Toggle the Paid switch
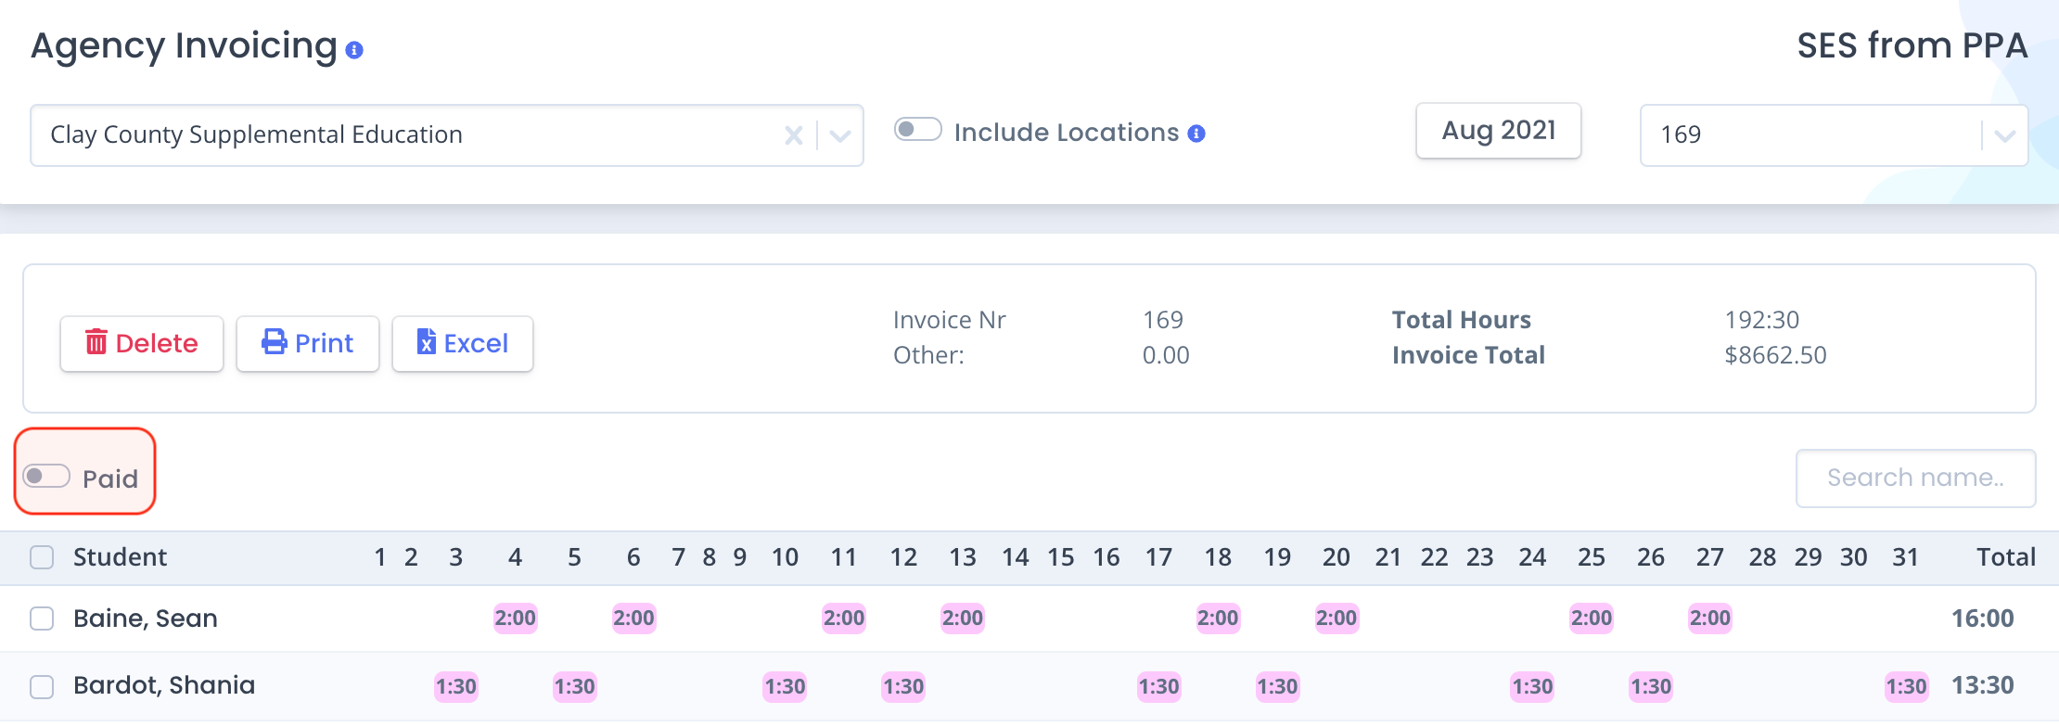This screenshot has width=2059, height=727. coord(46,477)
